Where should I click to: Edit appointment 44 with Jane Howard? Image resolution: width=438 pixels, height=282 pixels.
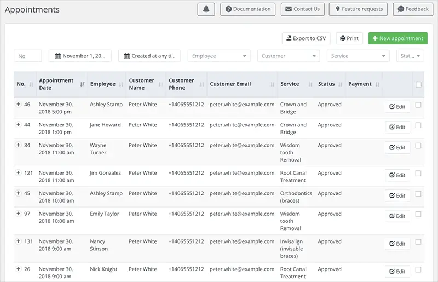[397, 127]
